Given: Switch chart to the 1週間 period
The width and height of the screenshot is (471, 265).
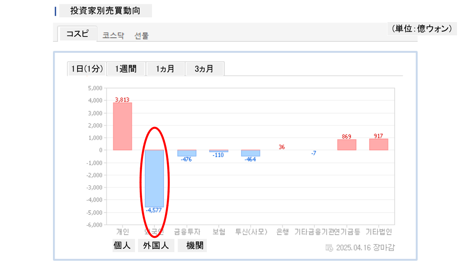Looking at the screenshot, I should 126,69.
